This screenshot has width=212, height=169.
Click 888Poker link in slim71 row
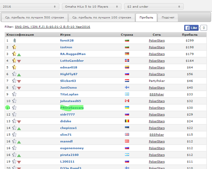[x=157, y=135]
